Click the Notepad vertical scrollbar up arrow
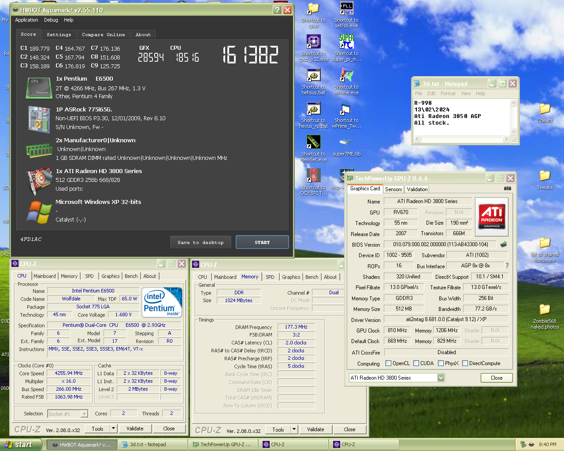The image size is (564, 451). 513,103
